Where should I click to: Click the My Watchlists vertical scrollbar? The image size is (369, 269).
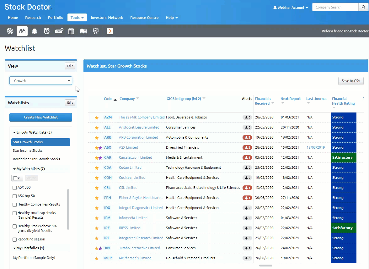[x=68, y=209]
